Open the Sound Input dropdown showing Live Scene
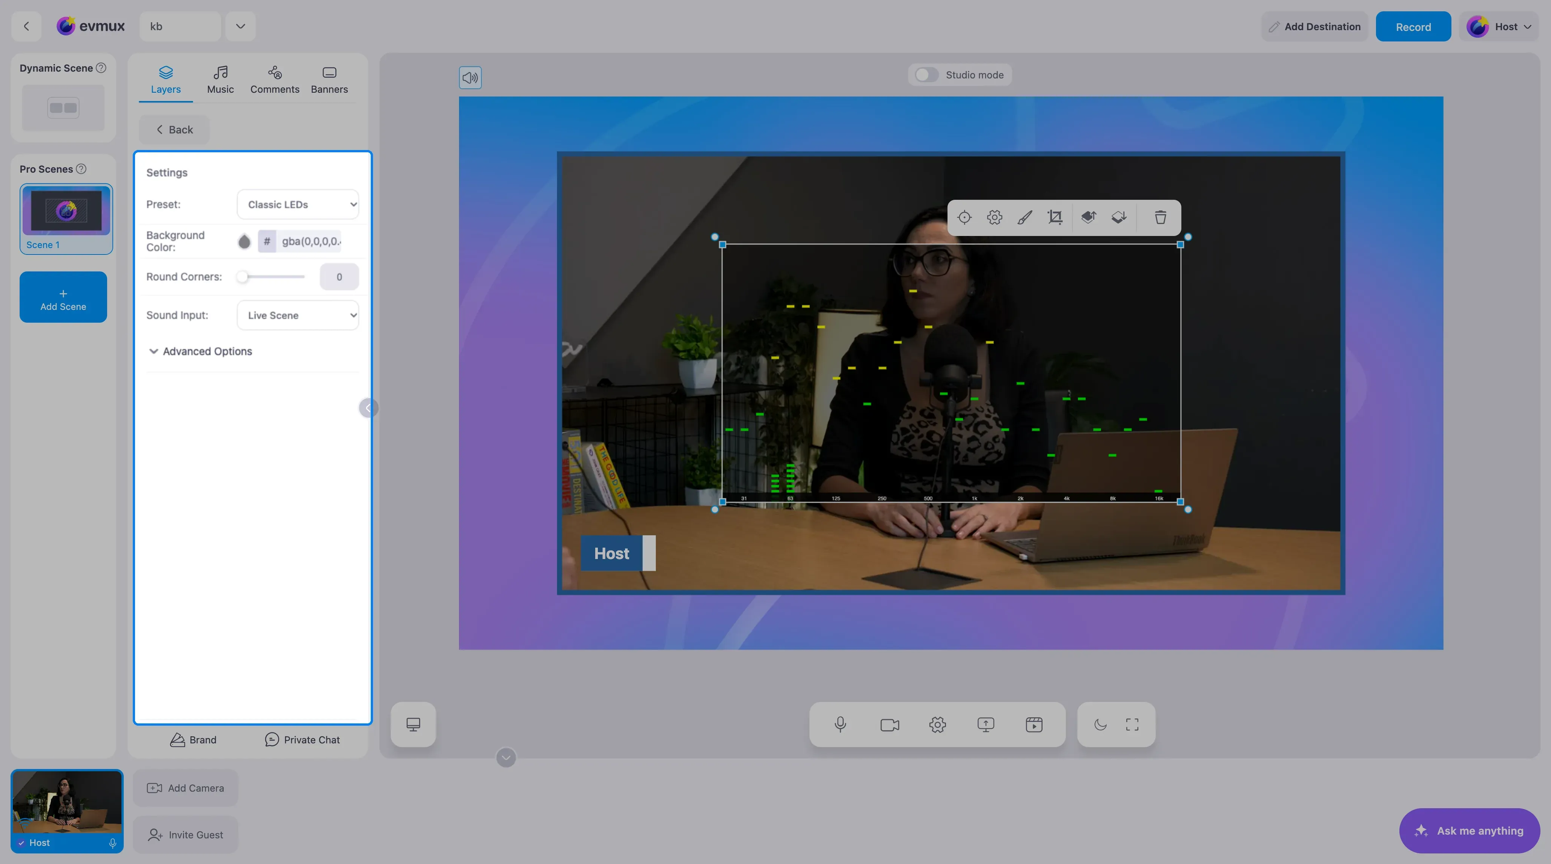 298,315
